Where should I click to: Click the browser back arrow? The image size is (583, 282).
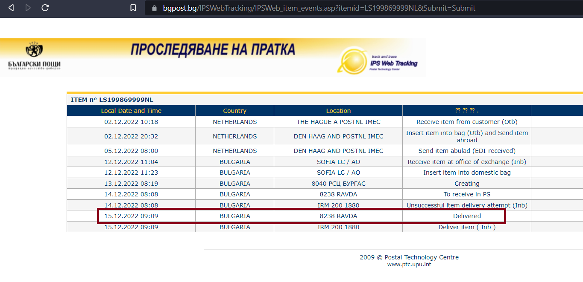(x=11, y=8)
